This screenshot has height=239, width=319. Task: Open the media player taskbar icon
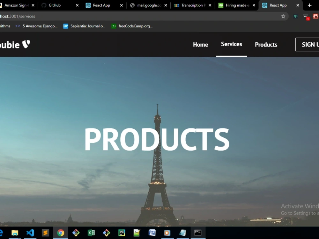coord(167,233)
